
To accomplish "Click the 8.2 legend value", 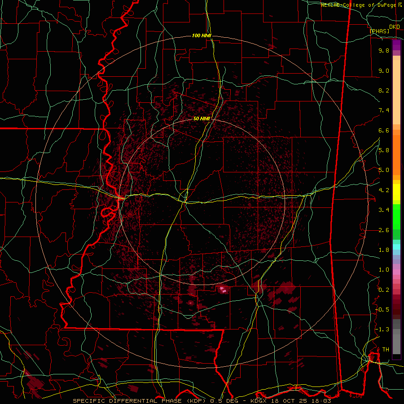I will point(384,90).
